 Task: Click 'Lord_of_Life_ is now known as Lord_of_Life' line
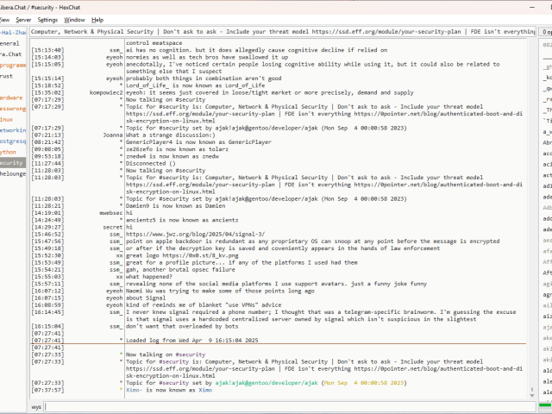click(x=195, y=85)
